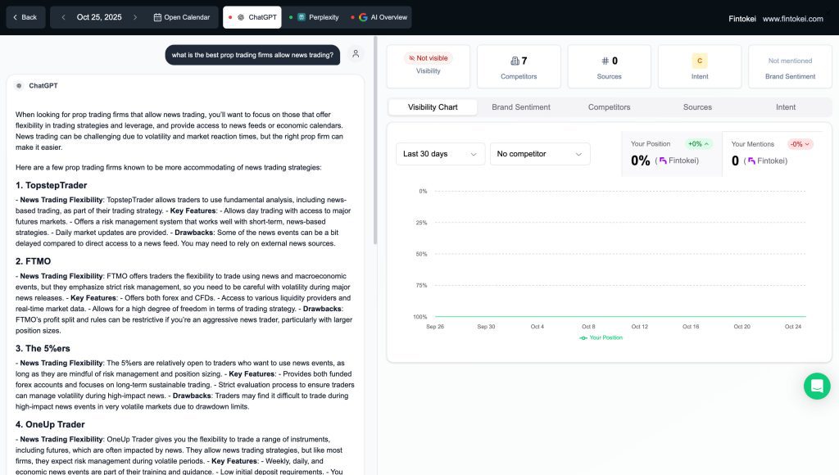
Task: Advance to next date with right chevron
Action: point(135,17)
